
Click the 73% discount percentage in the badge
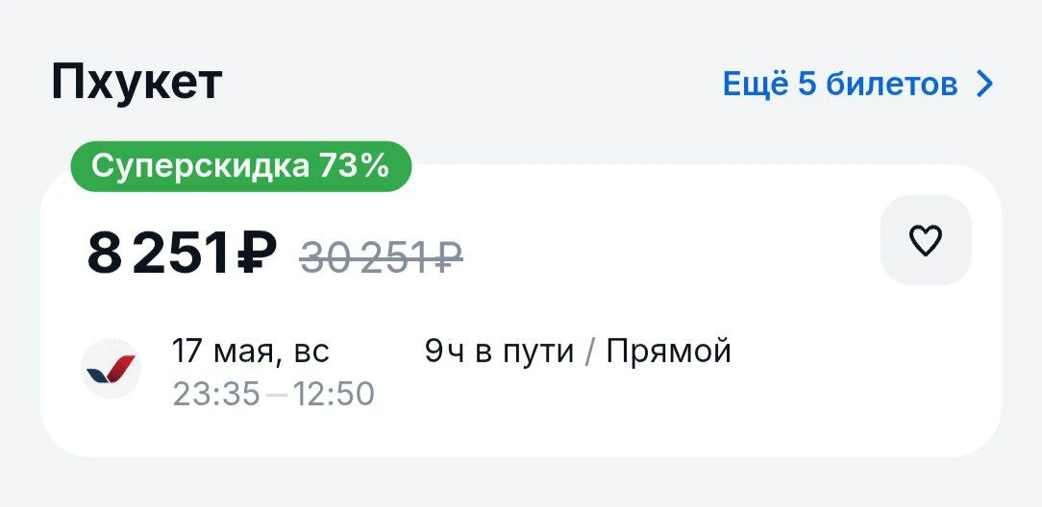pos(354,166)
